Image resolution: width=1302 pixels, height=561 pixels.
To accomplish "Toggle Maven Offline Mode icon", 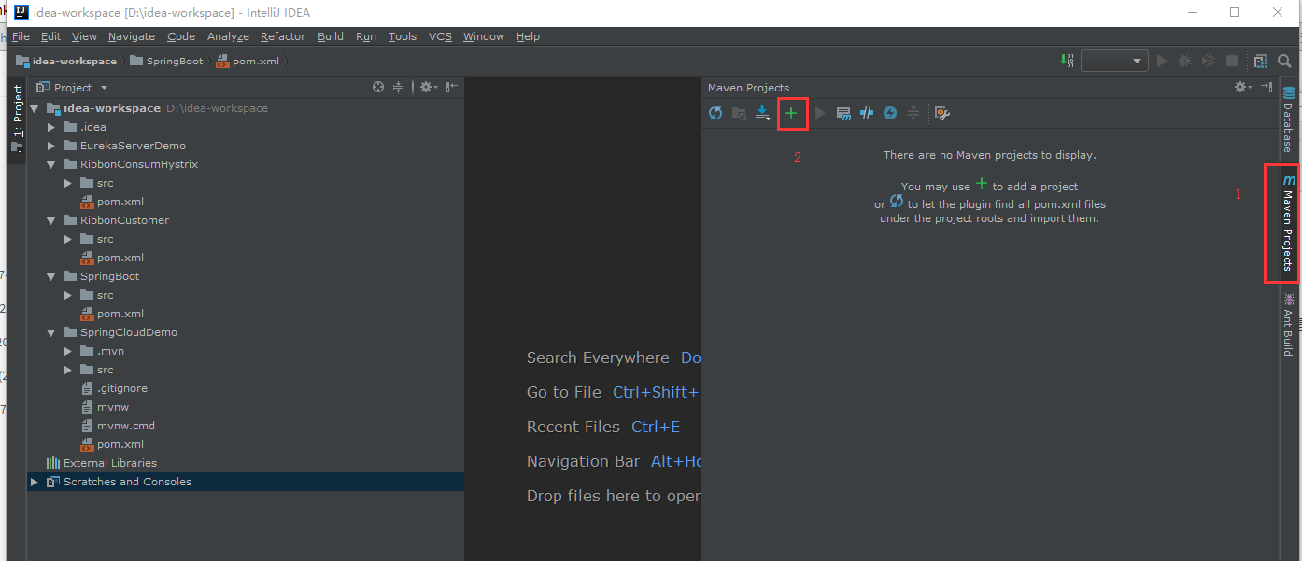I will [x=867, y=113].
